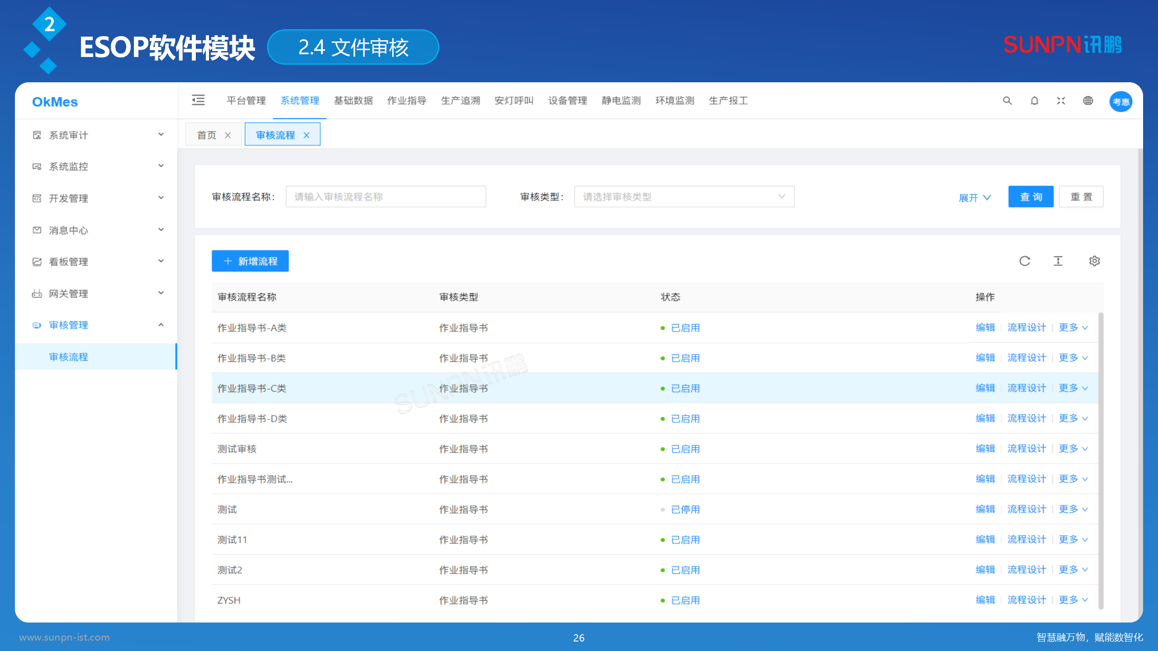Viewport: 1158px width, 651px height.
Task: Switch to the 首页 tab
Action: [207, 134]
